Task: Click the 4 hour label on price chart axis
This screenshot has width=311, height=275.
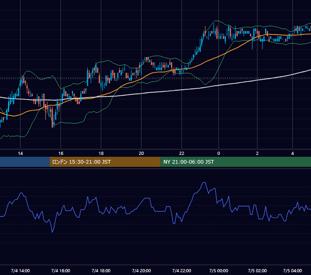Action: coord(293,154)
